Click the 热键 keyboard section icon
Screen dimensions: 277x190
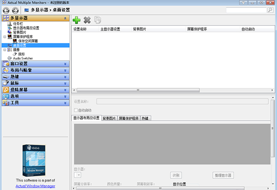(6, 77)
